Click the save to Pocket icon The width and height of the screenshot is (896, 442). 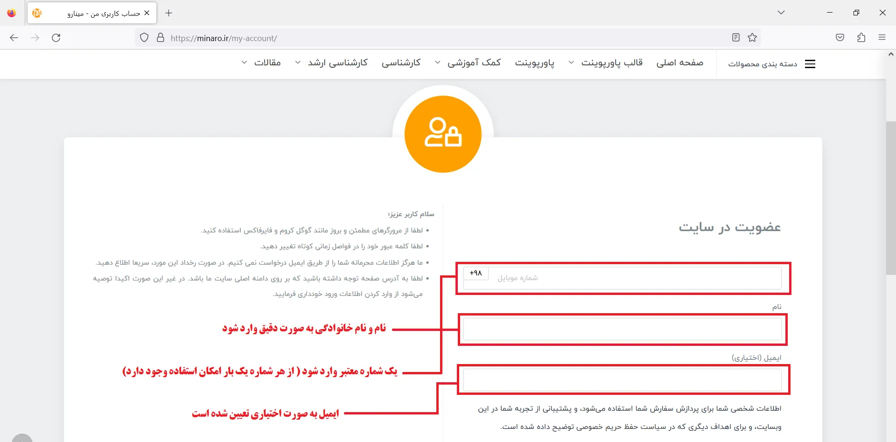coord(840,37)
